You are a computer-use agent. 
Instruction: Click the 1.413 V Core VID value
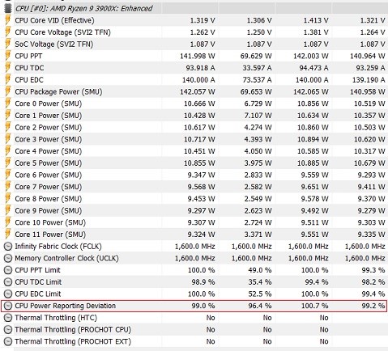click(316, 20)
